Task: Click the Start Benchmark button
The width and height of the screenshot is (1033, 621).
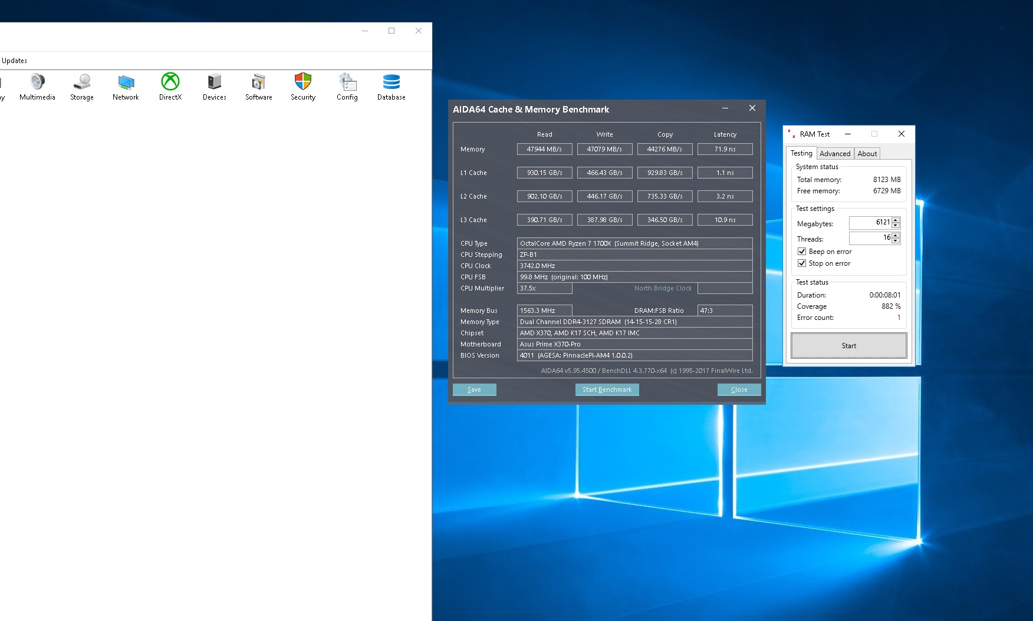Action: coord(607,389)
